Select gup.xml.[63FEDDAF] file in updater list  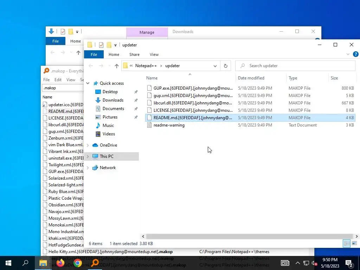(x=250, y=96)
